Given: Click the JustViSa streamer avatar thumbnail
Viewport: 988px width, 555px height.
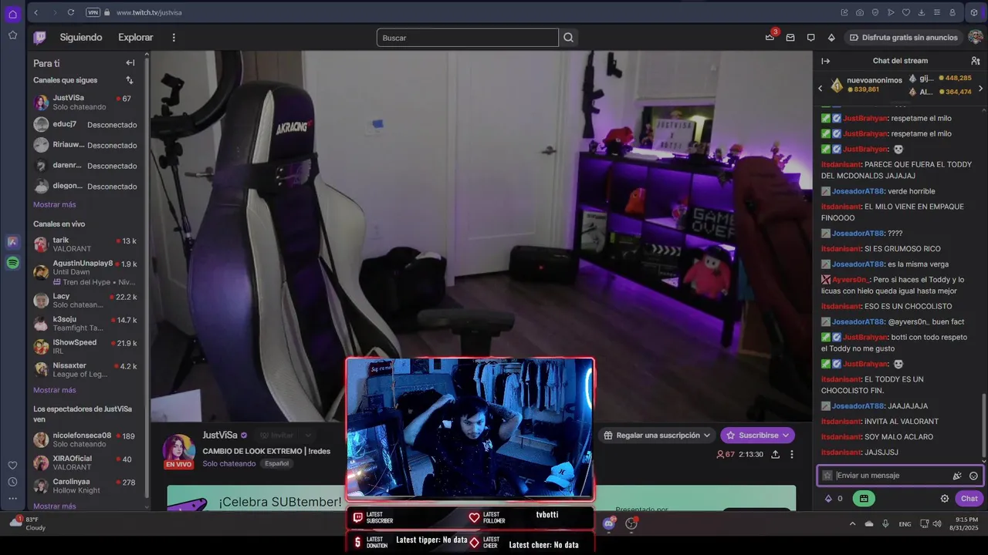Looking at the screenshot, I should point(178,452).
